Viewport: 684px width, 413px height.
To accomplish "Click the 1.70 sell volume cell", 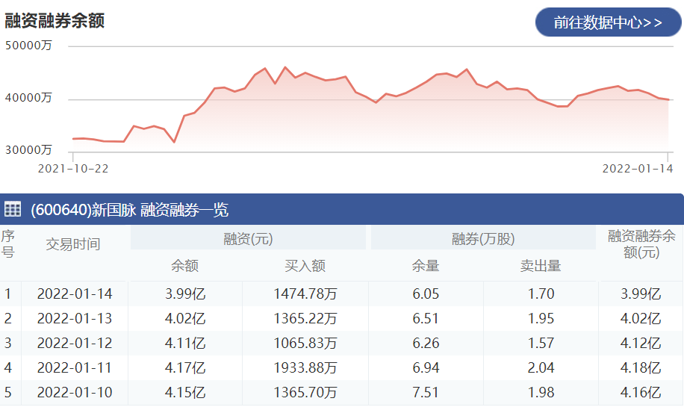I will point(541,294).
